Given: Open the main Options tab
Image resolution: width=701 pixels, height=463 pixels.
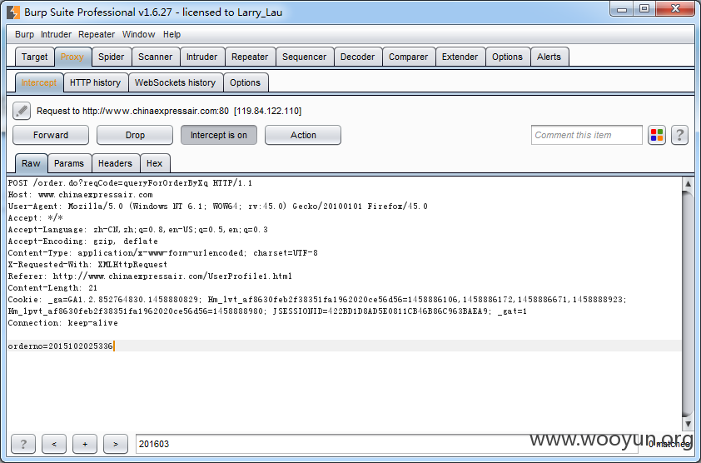Looking at the screenshot, I should (x=507, y=57).
